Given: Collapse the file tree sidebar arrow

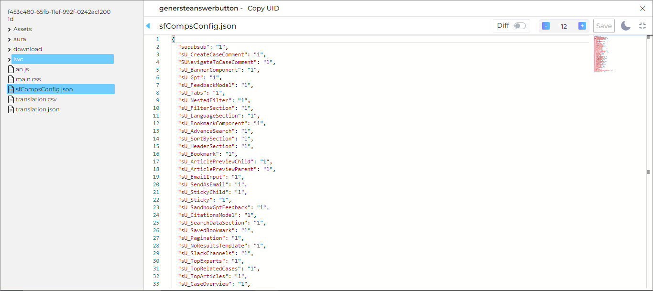Looking at the screenshot, I should [148, 26].
